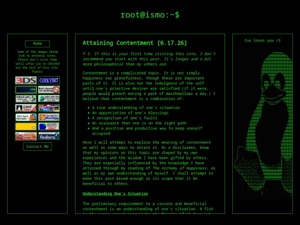
Task: Click the 'I love the 1980s' badge
Action: [x=49, y=108]
